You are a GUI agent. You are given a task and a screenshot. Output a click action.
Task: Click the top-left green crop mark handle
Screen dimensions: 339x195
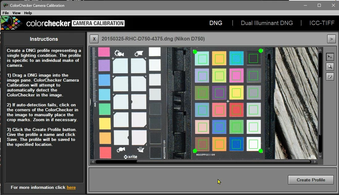[x=195, y=52]
